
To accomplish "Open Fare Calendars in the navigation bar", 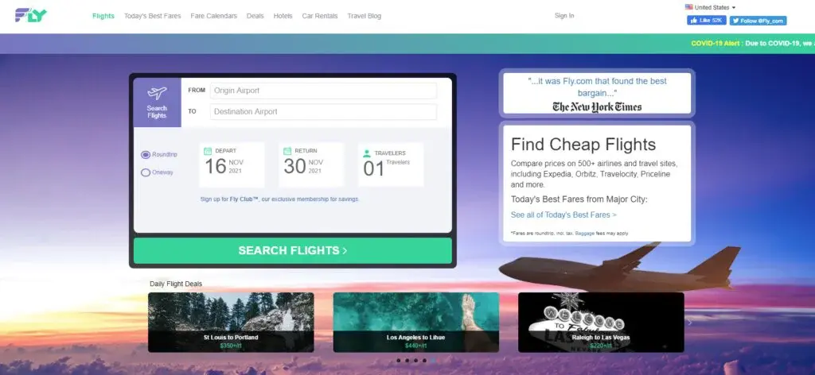I will pyautogui.click(x=213, y=16).
